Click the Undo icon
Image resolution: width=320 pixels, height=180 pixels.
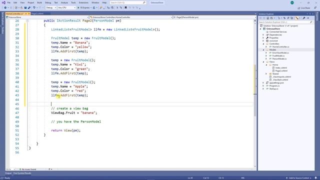pyautogui.click(x=34, y=8)
